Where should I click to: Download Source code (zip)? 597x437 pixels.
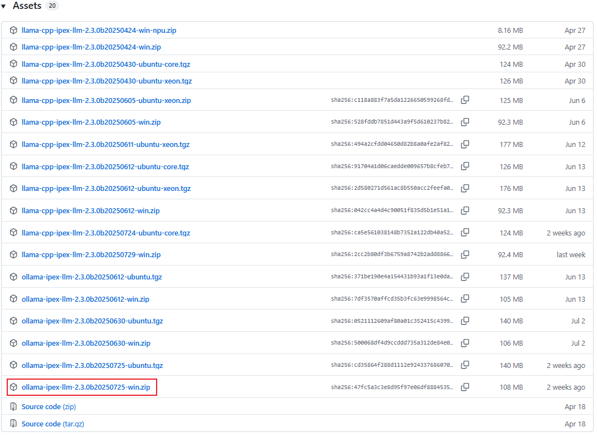coord(48,406)
